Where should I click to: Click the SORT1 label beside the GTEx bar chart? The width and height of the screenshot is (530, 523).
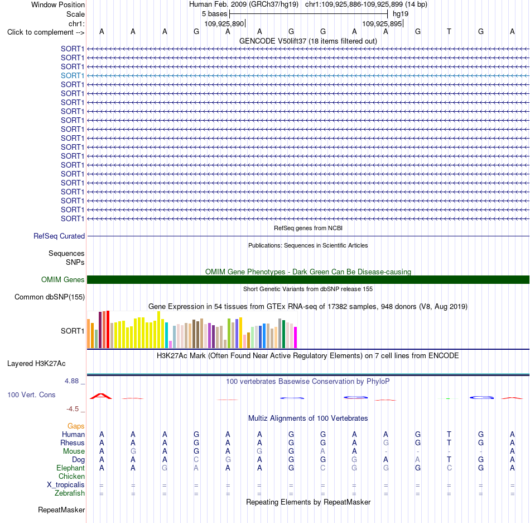pyautogui.click(x=73, y=331)
